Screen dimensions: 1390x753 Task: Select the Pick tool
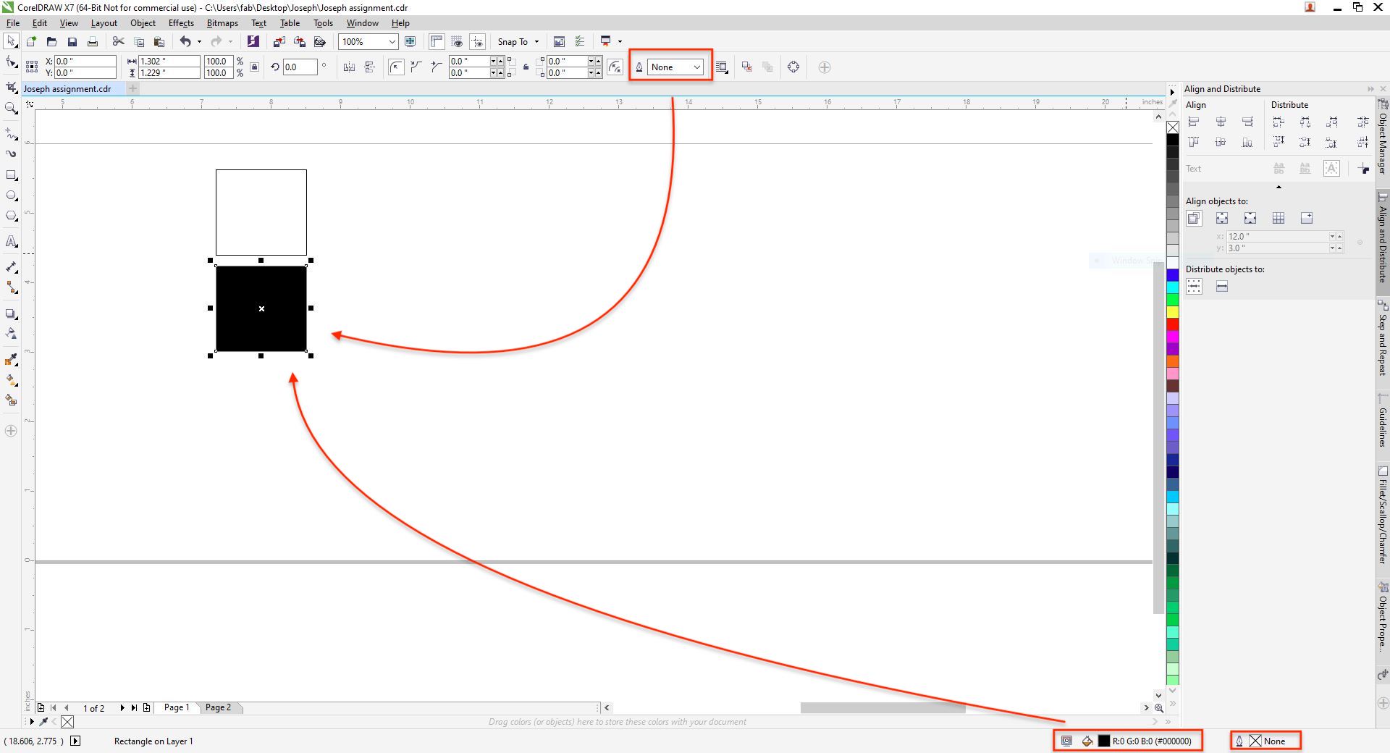click(x=12, y=41)
